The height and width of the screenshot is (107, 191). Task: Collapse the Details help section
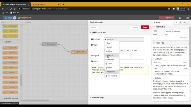tap(157, 78)
